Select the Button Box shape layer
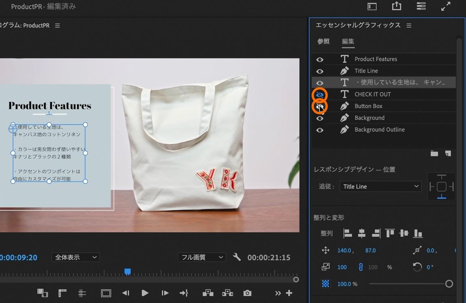466x303 pixels. (x=368, y=106)
